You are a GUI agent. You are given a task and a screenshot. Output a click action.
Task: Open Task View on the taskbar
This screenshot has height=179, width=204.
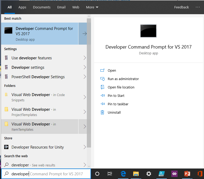point(110,174)
